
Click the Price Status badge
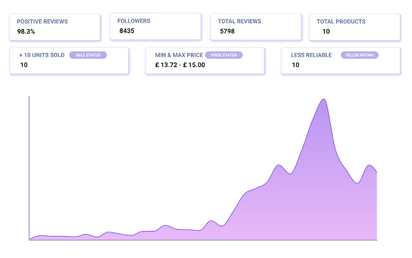224,55
